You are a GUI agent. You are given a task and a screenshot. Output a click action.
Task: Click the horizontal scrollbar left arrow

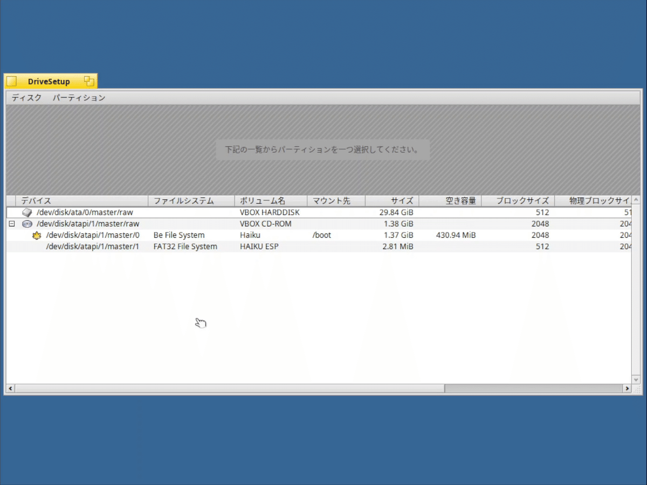10,388
